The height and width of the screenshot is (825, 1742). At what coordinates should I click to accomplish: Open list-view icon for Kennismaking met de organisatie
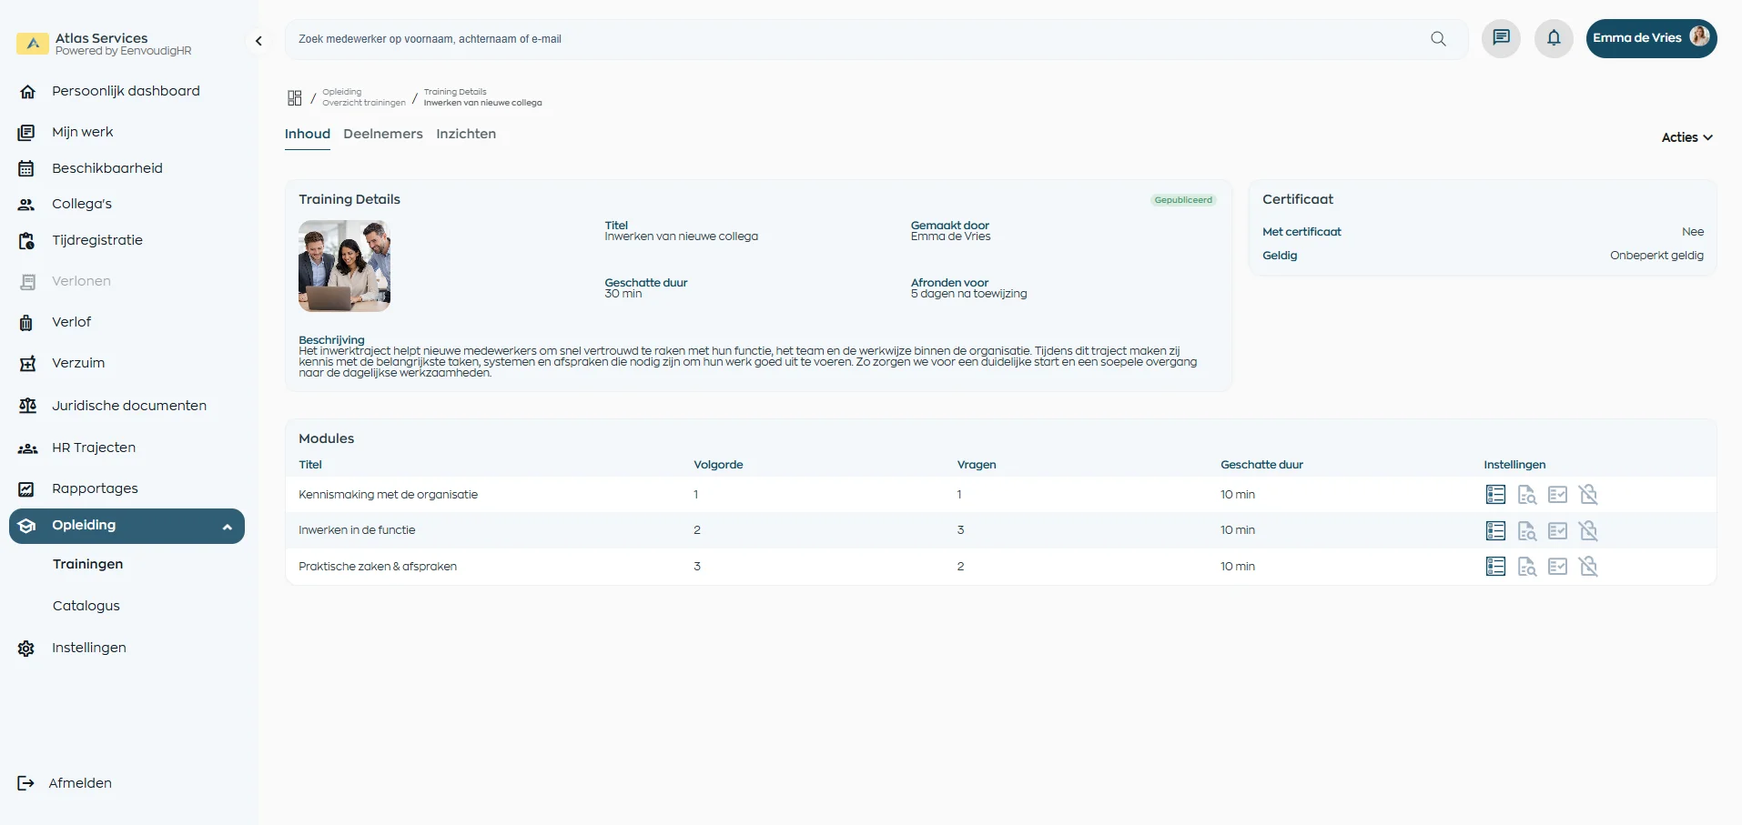[x=1495, y=495]
